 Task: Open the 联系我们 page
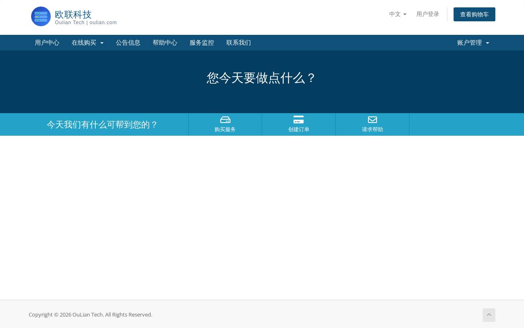click(x=239, y=43)
